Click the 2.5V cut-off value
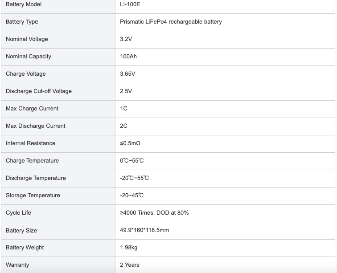 pos(126,91)
